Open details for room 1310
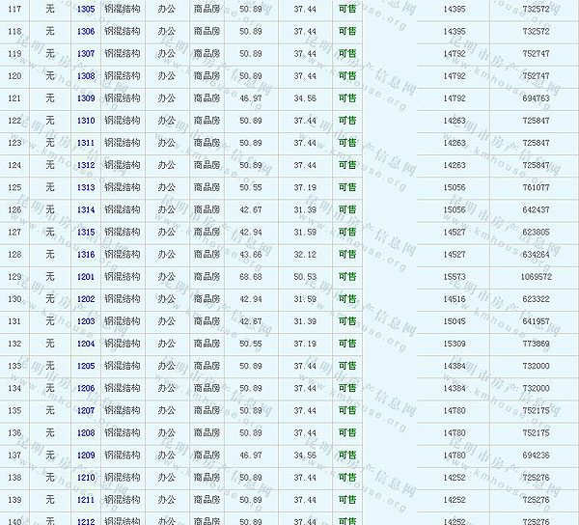 (x=86, y=121)
